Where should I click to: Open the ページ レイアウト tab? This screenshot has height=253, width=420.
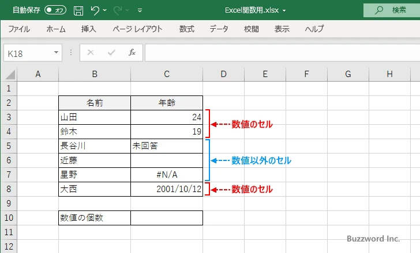pos(137,29)
